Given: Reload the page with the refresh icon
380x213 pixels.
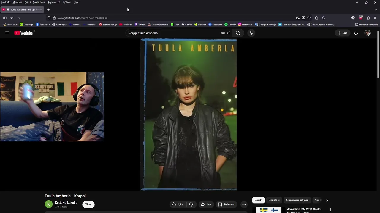Looking at the screenshot, I should point(324,18).
